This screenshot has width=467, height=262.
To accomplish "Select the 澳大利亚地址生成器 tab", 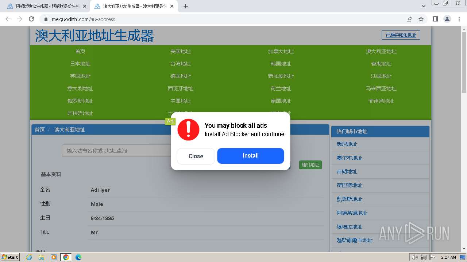I will coord(134,6).
